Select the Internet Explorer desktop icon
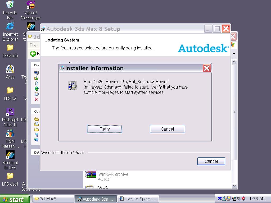 point(10,32)
